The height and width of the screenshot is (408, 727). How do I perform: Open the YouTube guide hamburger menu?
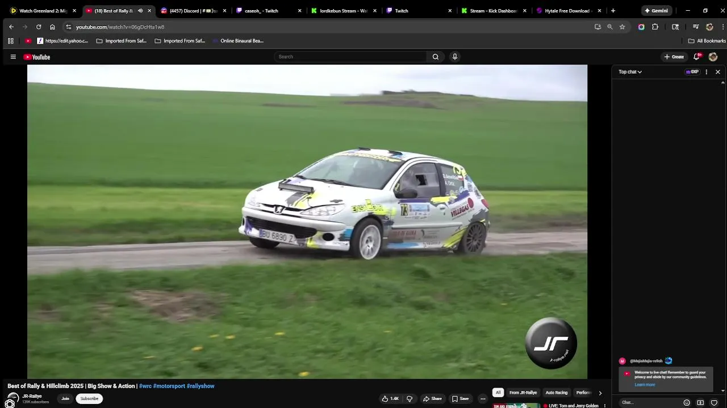pos(13,57)
